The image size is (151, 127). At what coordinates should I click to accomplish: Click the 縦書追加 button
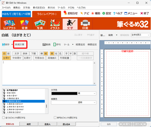click(80, 45)
